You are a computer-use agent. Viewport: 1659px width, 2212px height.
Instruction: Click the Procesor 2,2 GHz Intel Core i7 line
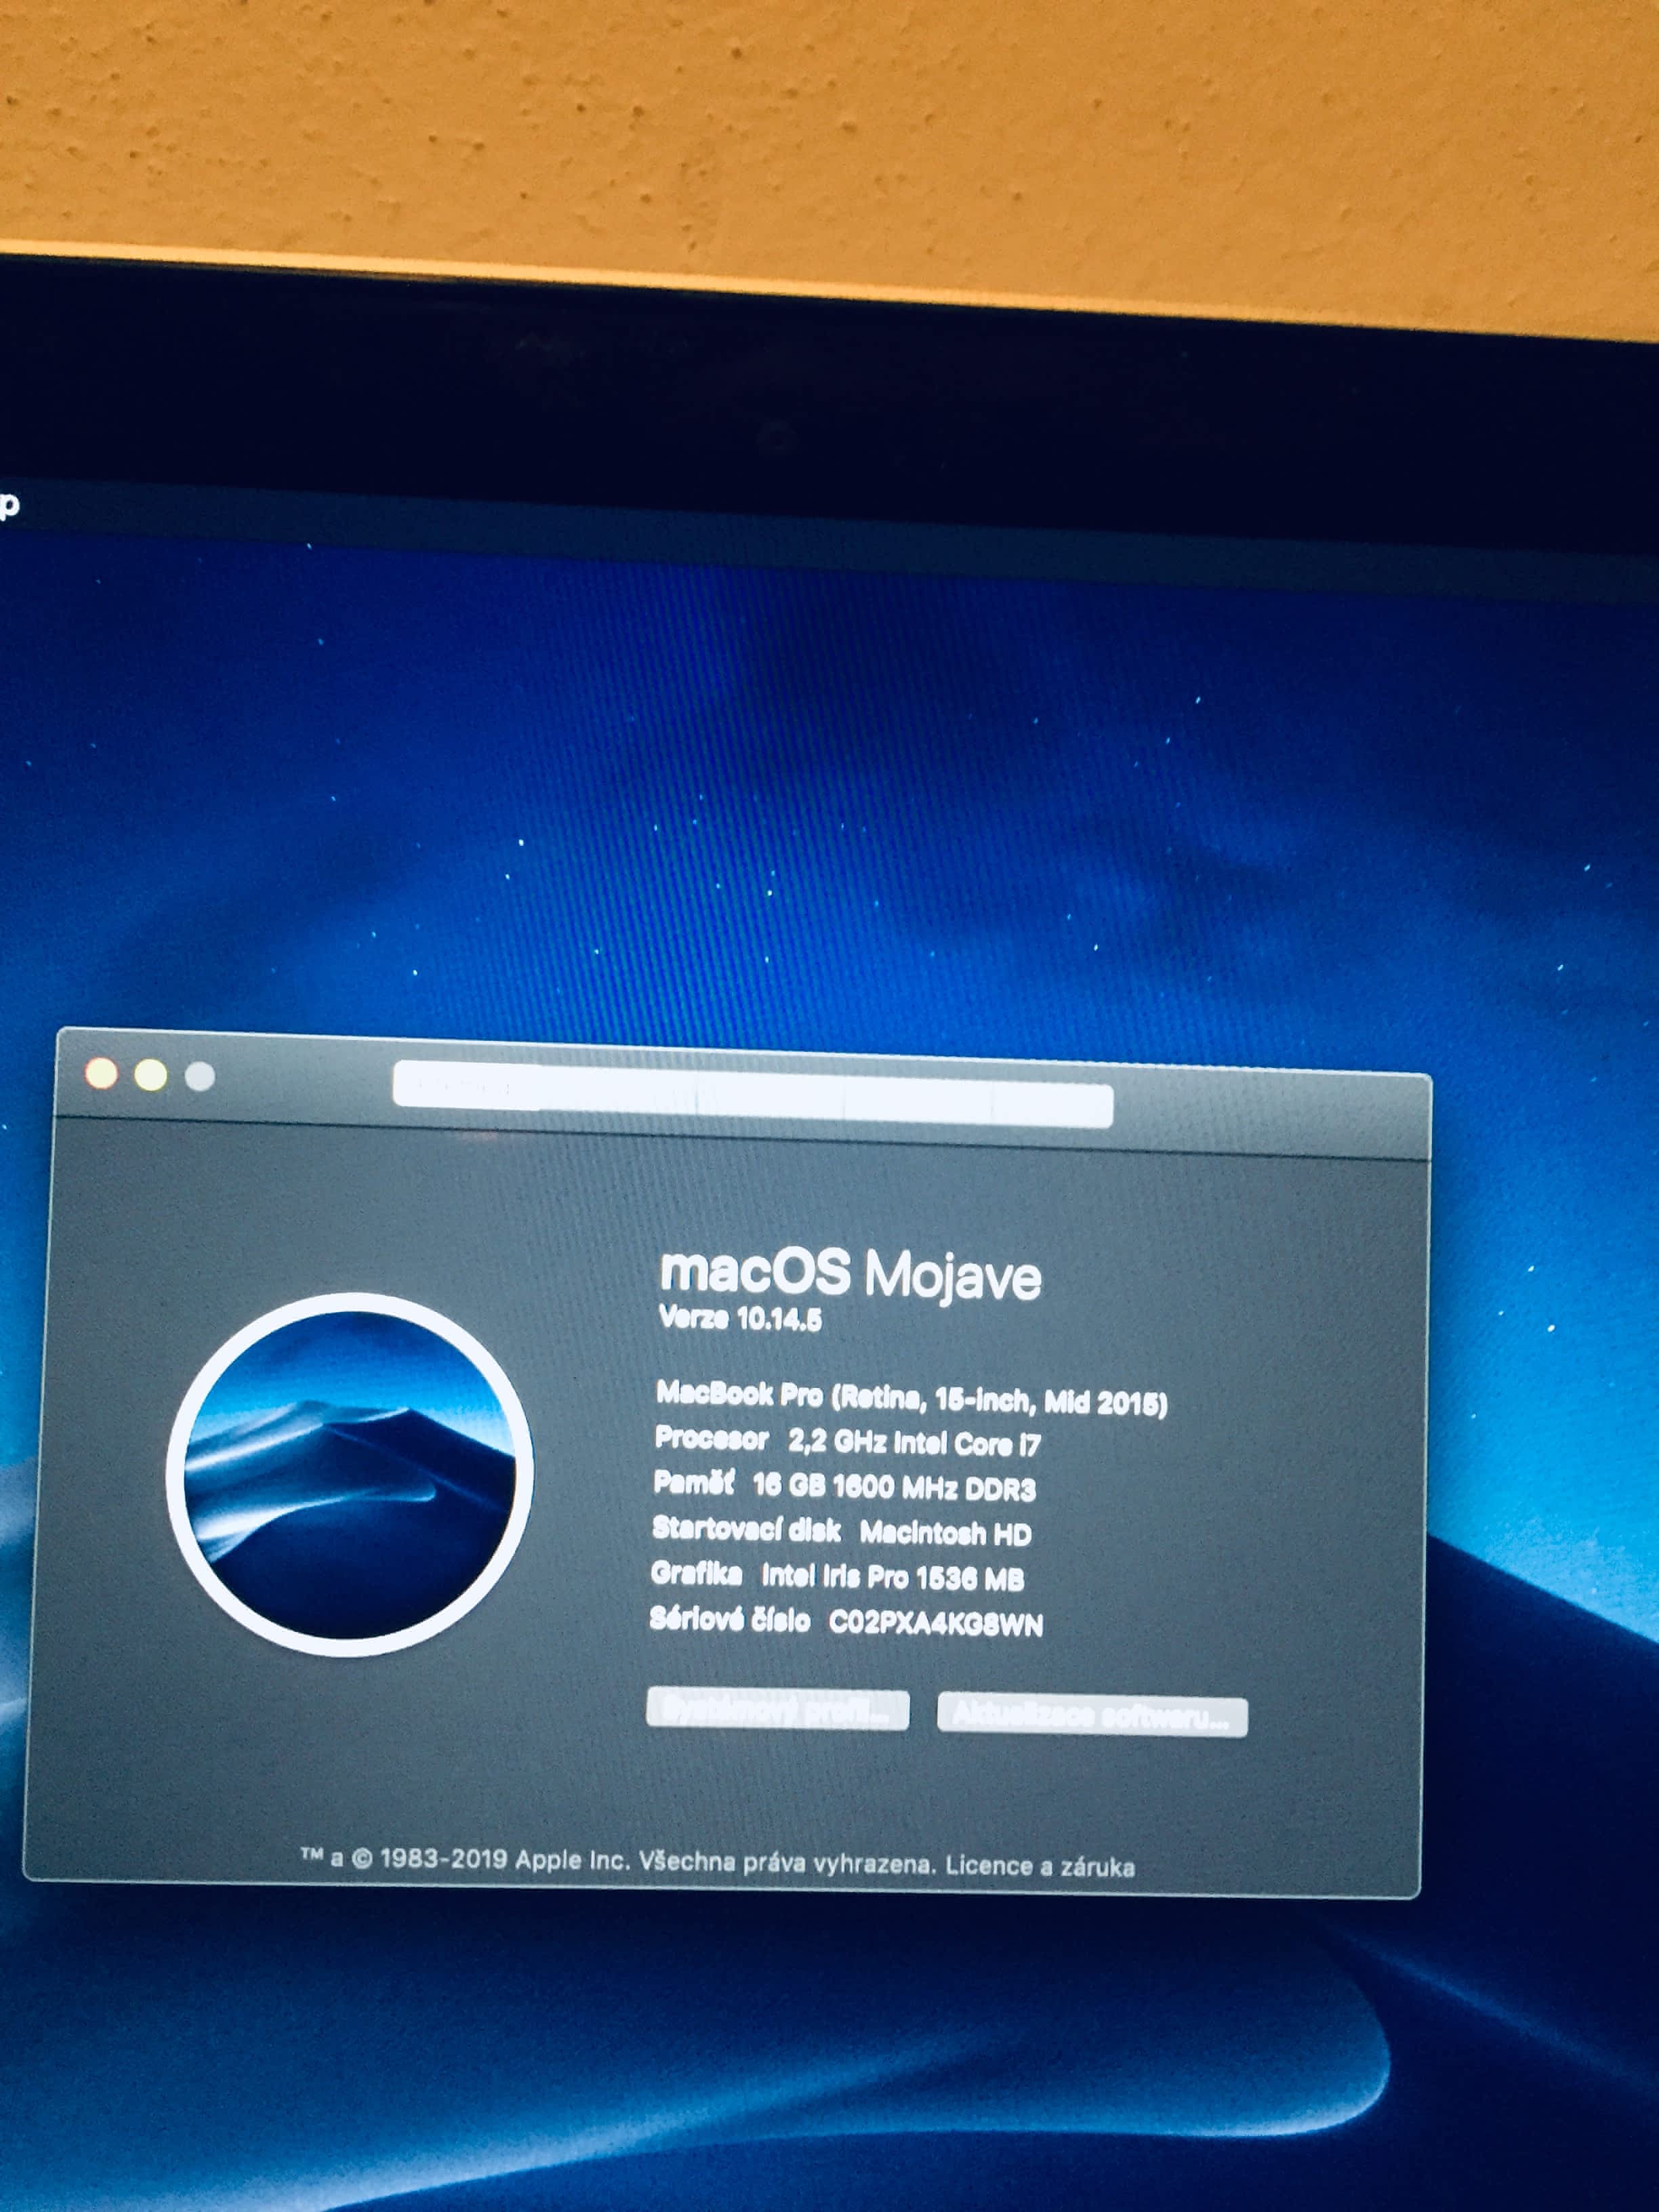[847, 1441]
